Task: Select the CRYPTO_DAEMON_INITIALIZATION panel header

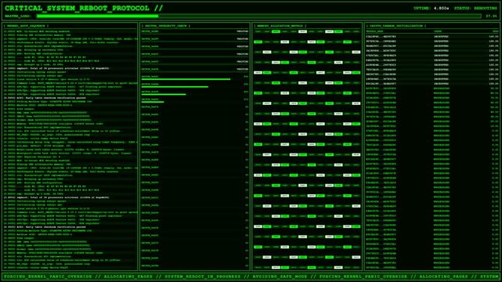Action: tap(396, 26)
